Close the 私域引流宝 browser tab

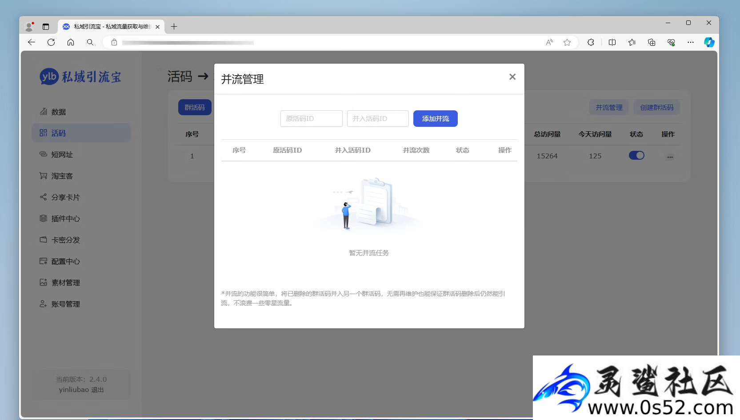coord(157,27)
